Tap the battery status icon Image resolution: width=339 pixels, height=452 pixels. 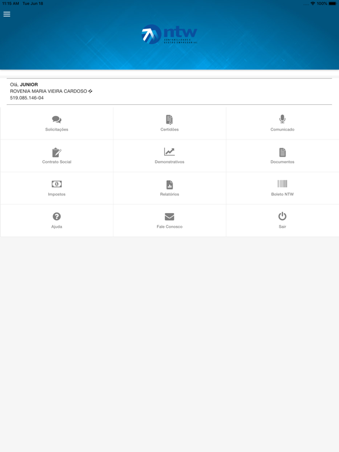click(x=333, y=4)
